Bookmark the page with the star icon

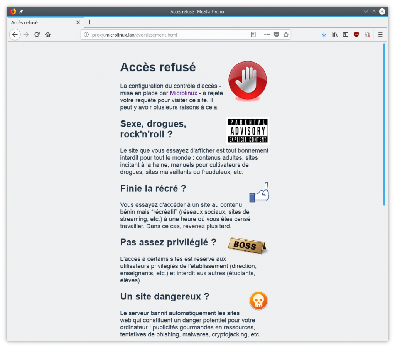[x=286, y=34]
